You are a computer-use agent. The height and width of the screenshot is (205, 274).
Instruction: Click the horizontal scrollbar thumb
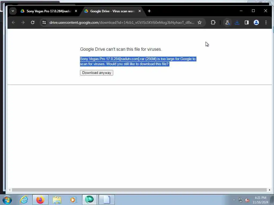pos(139,190)
